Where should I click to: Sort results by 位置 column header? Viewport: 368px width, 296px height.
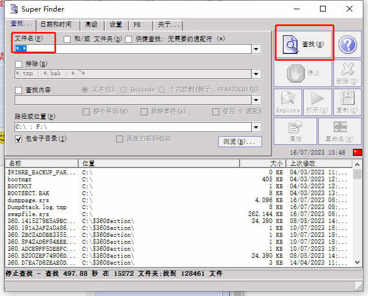pos(159,163)
